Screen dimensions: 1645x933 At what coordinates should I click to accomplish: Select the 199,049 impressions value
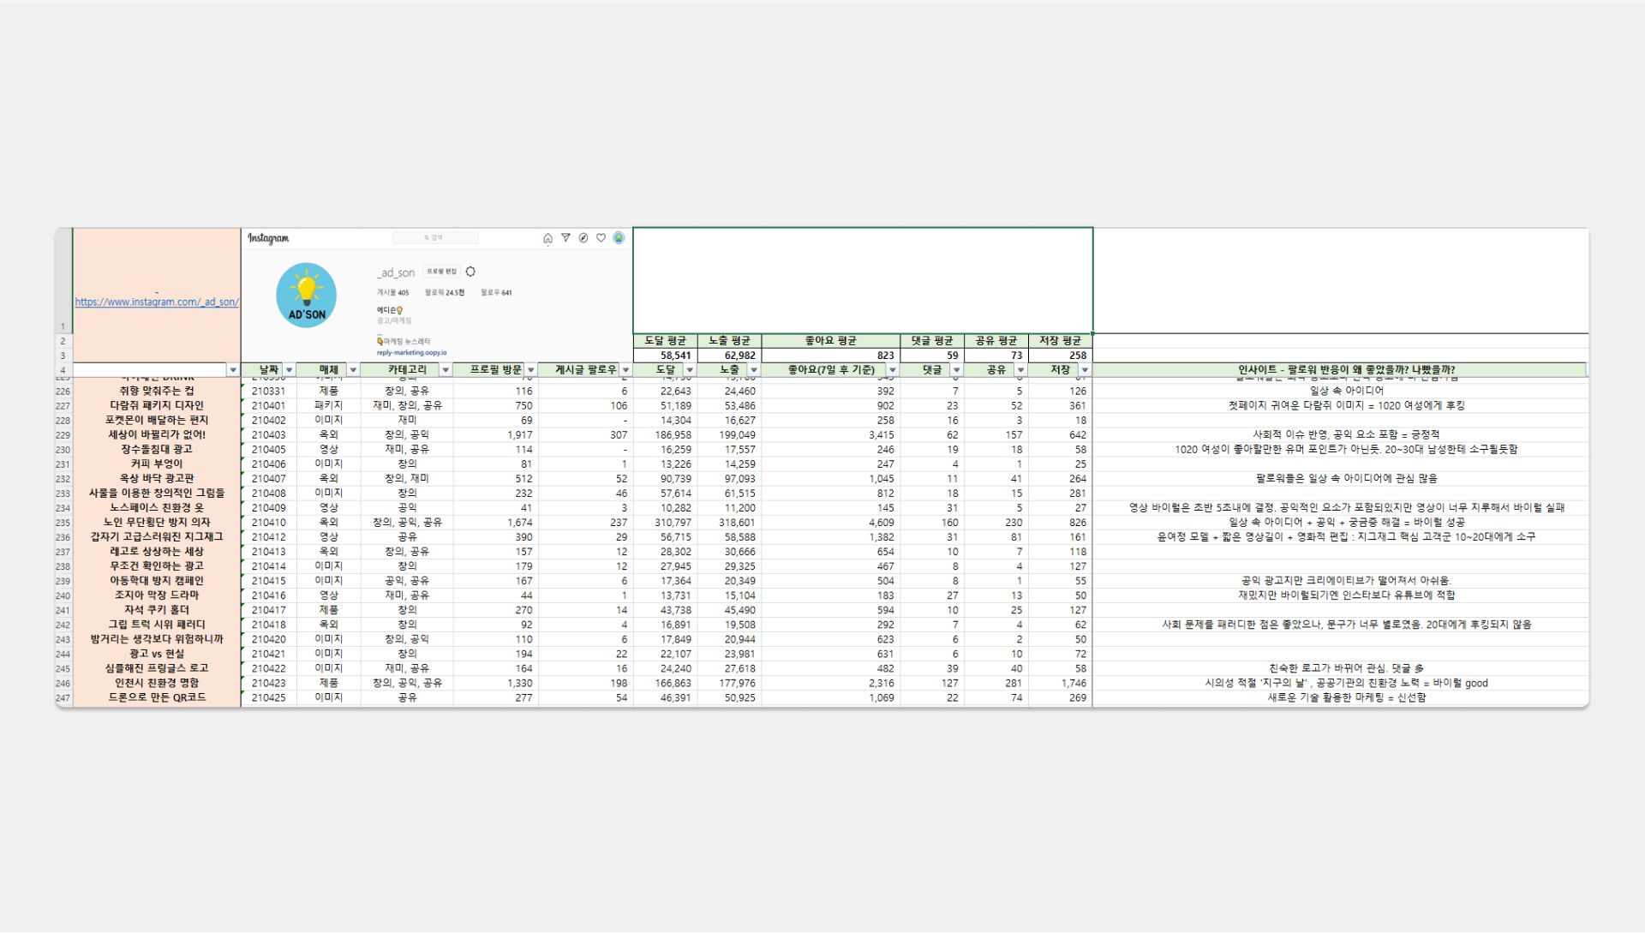point(729,435)
